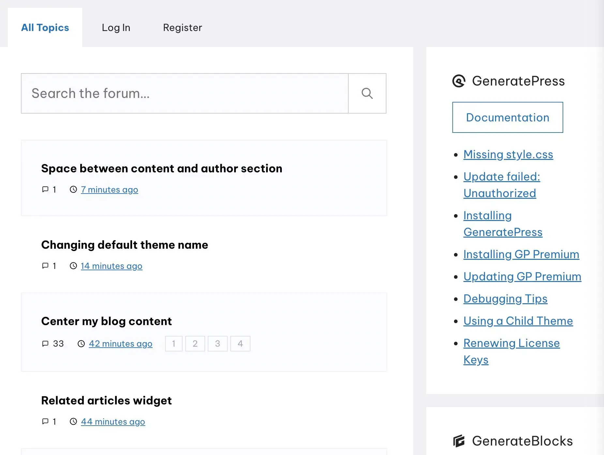Open topic Space between content and author section

pyautogui.click(x=161, y=168)
